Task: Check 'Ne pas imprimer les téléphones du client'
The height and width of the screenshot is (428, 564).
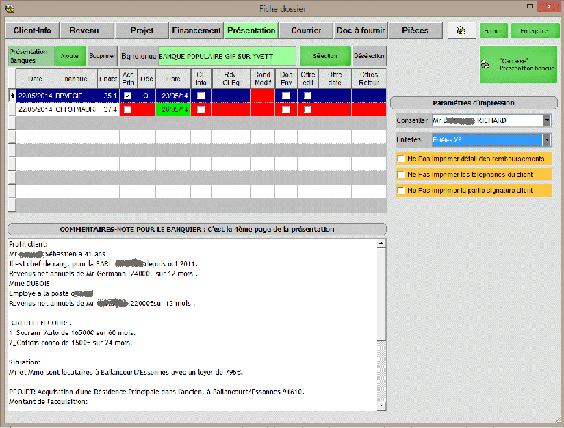Action: [x=400, y=174]
